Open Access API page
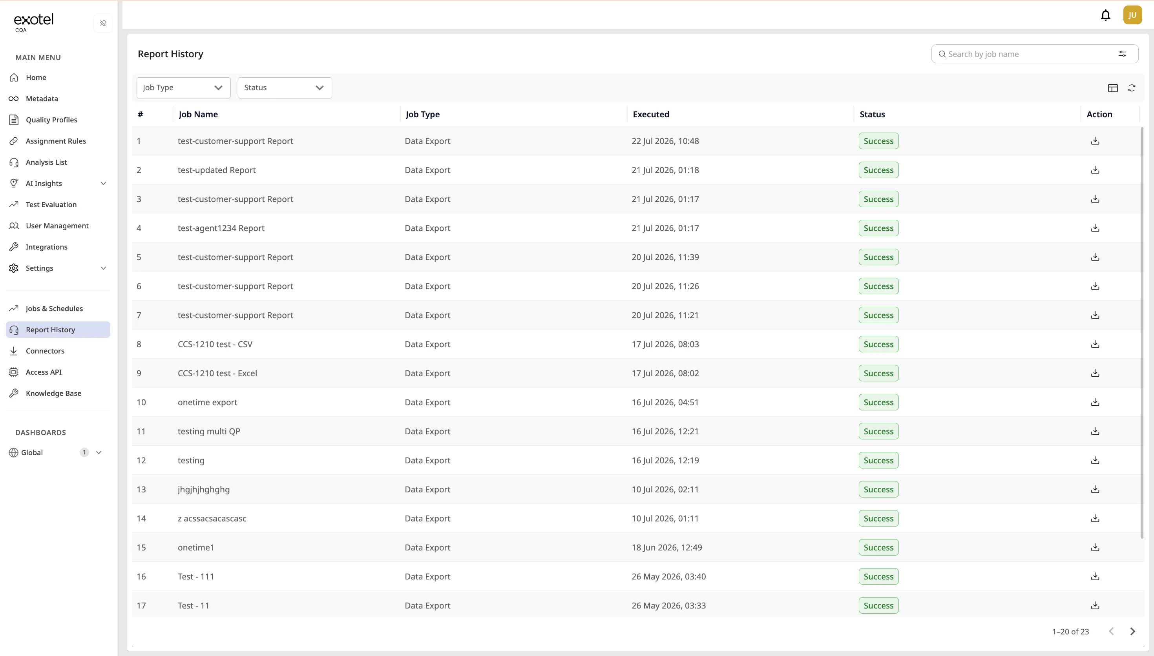This screenshot has width=1154, height=656. tap(58, 372)
